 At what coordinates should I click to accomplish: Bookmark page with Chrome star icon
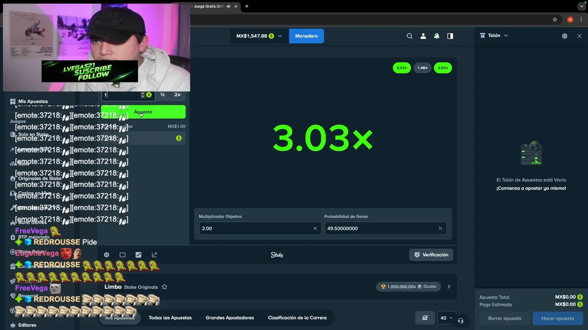pyautogui.click(x=555, y=20)
